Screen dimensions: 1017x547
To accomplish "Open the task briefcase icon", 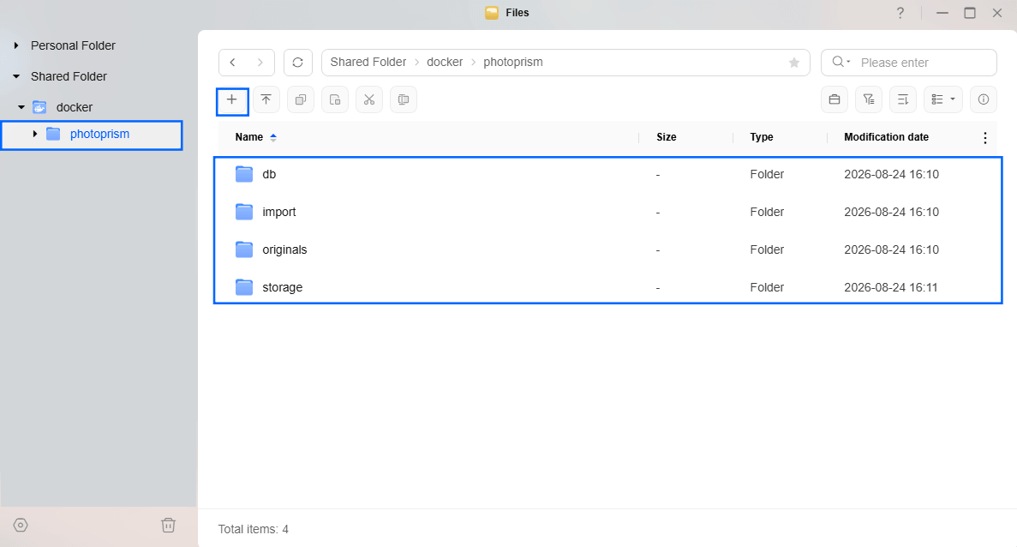I will [x=835, y=100].
